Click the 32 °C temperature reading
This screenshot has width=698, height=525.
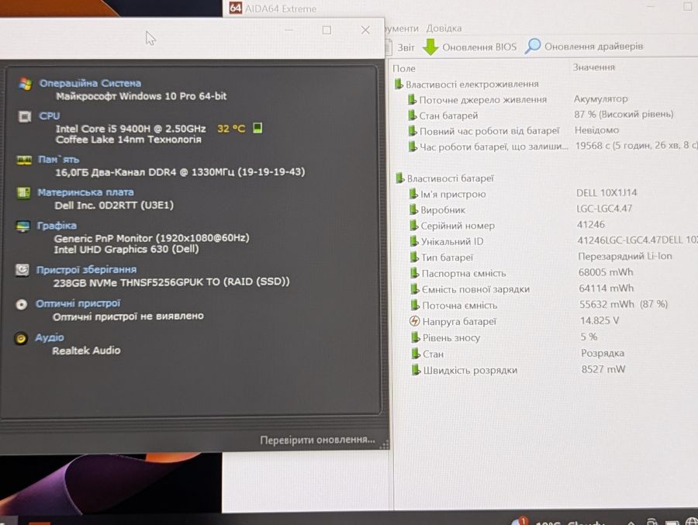click(x=231, y=129)
